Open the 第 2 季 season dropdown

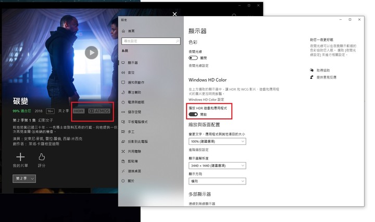click(24, 178)
